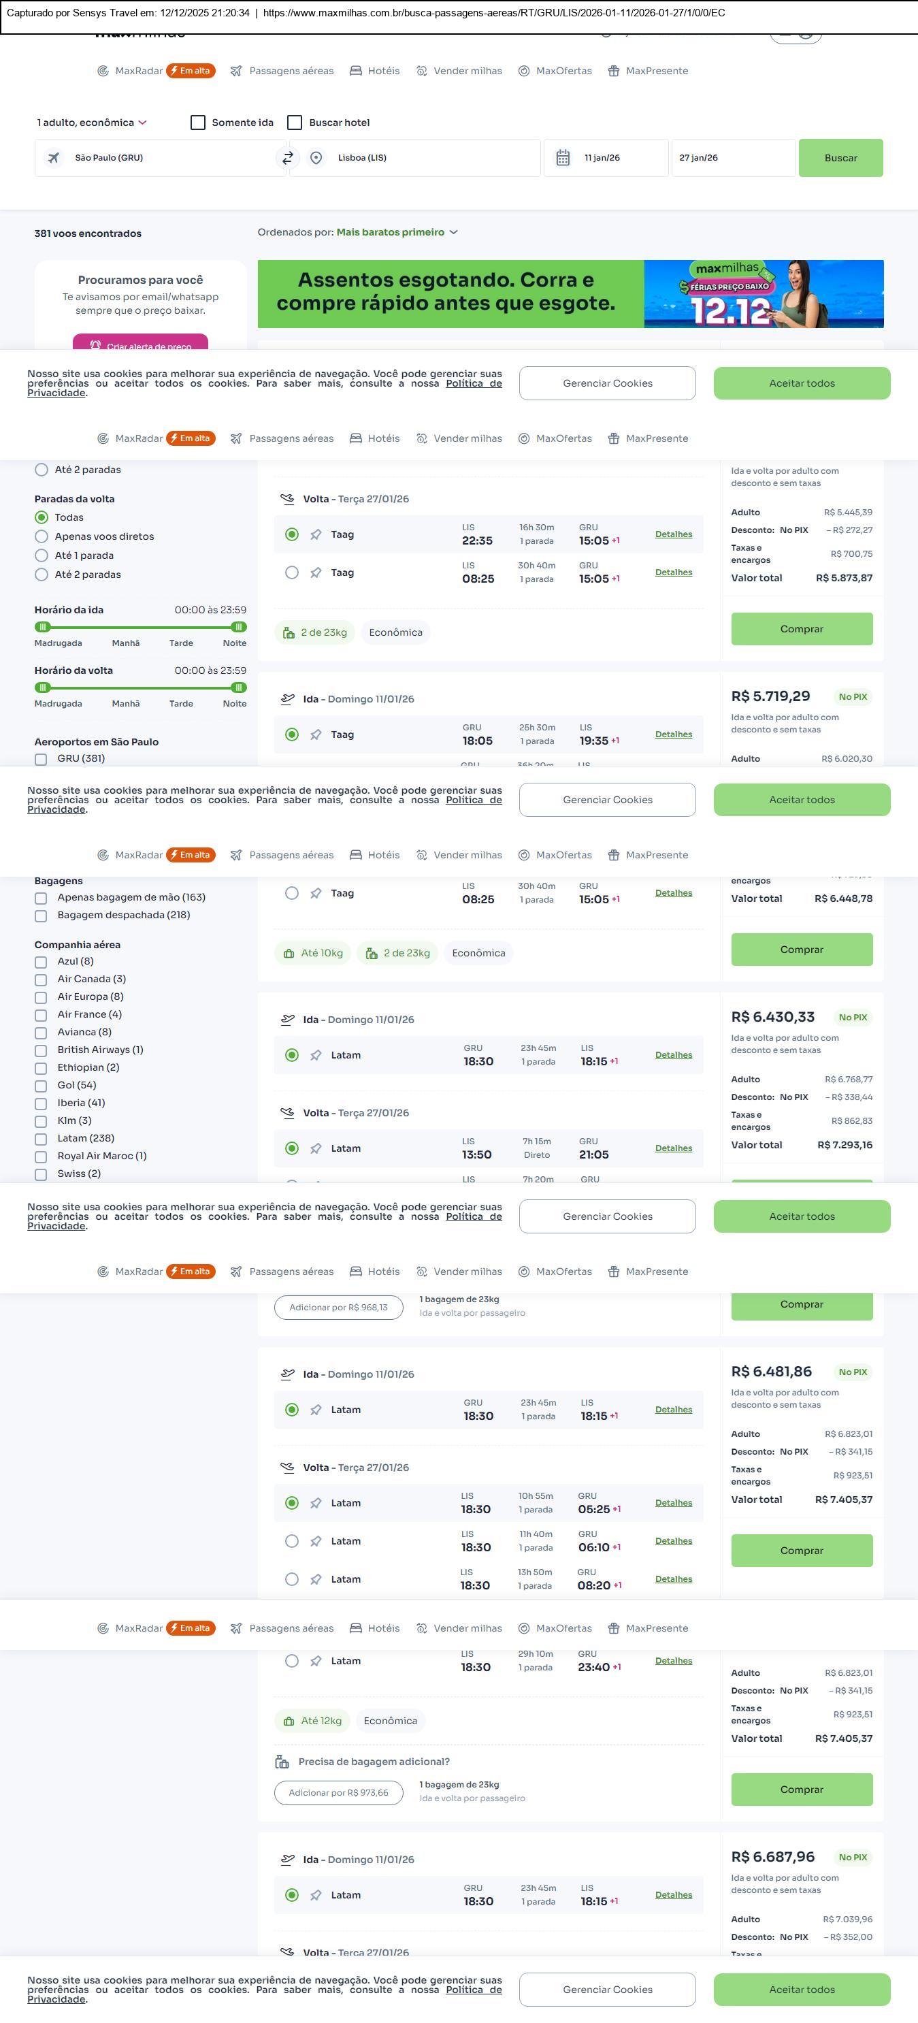Click the location pin icon in Lisboa field
Viewport: 918px width, 2023px height.
point(316,158)
